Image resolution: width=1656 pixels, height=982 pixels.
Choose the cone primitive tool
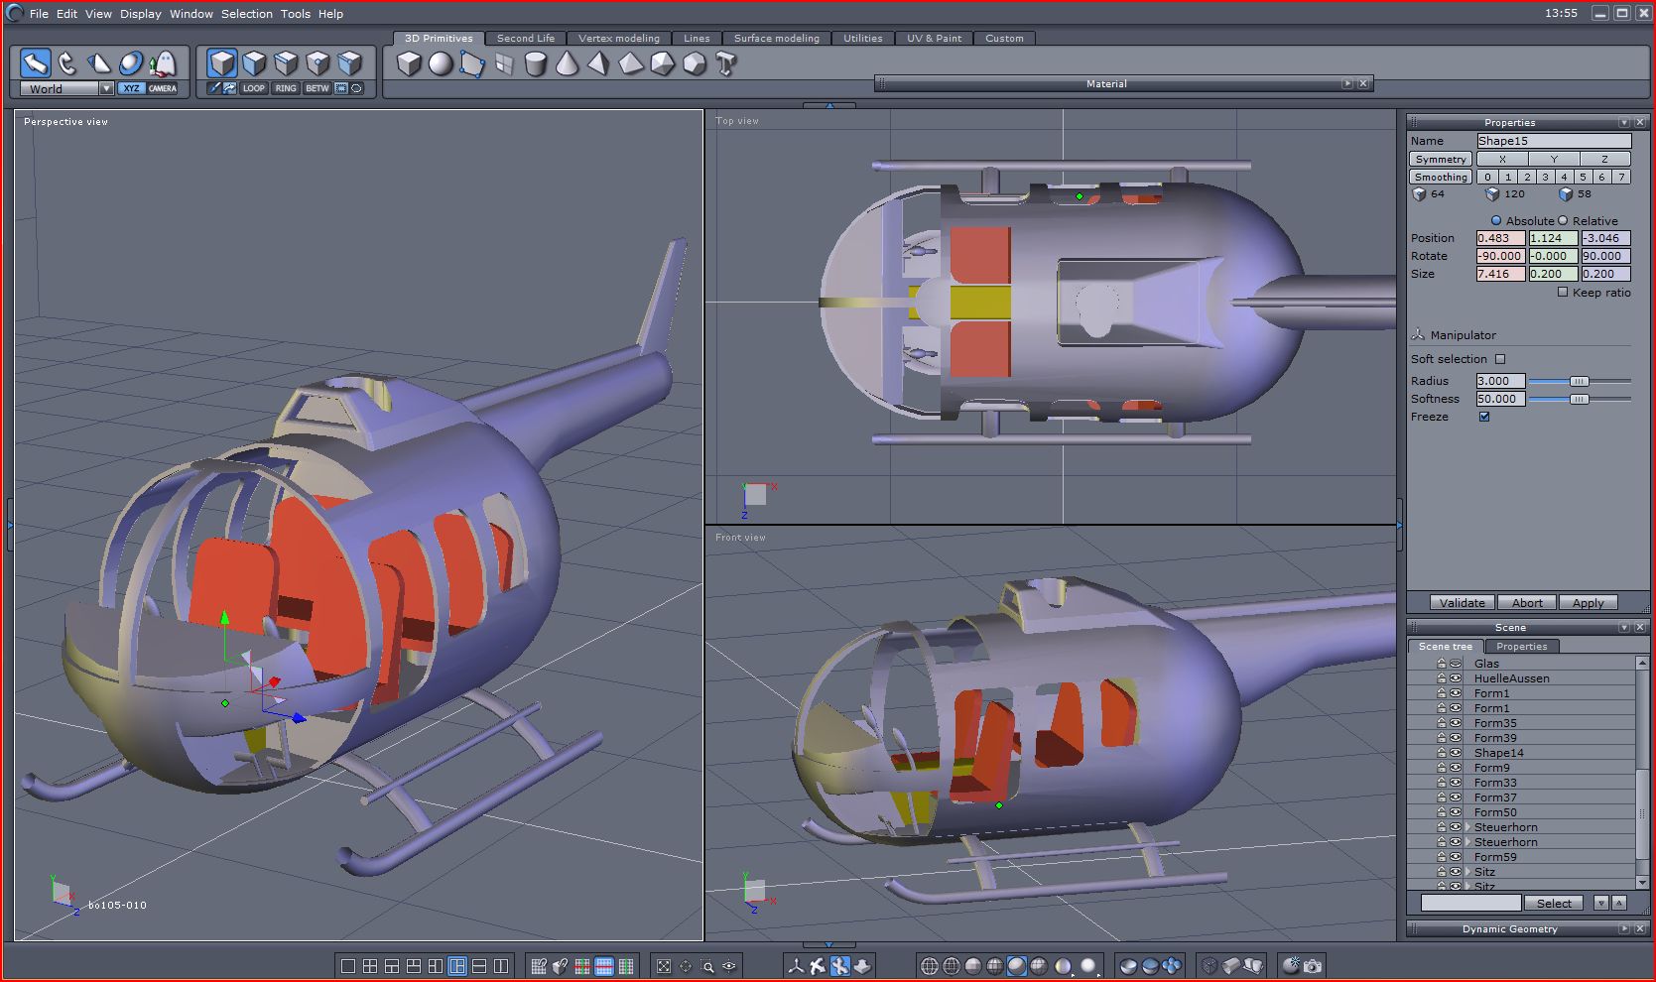click(567, 64)
